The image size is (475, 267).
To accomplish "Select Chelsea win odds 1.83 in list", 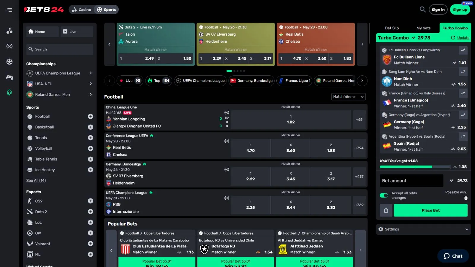I will (x=331, y=148).
